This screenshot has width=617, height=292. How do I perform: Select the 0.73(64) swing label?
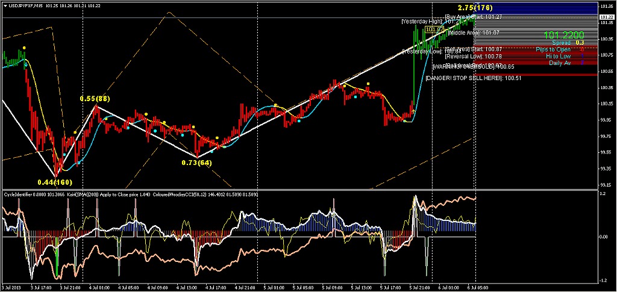pos(196,163)
